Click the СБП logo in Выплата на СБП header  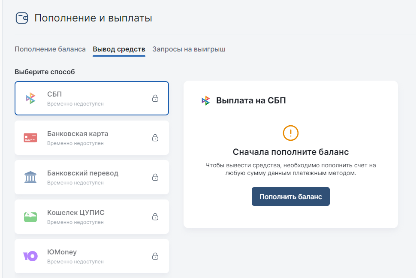[206, 101]
